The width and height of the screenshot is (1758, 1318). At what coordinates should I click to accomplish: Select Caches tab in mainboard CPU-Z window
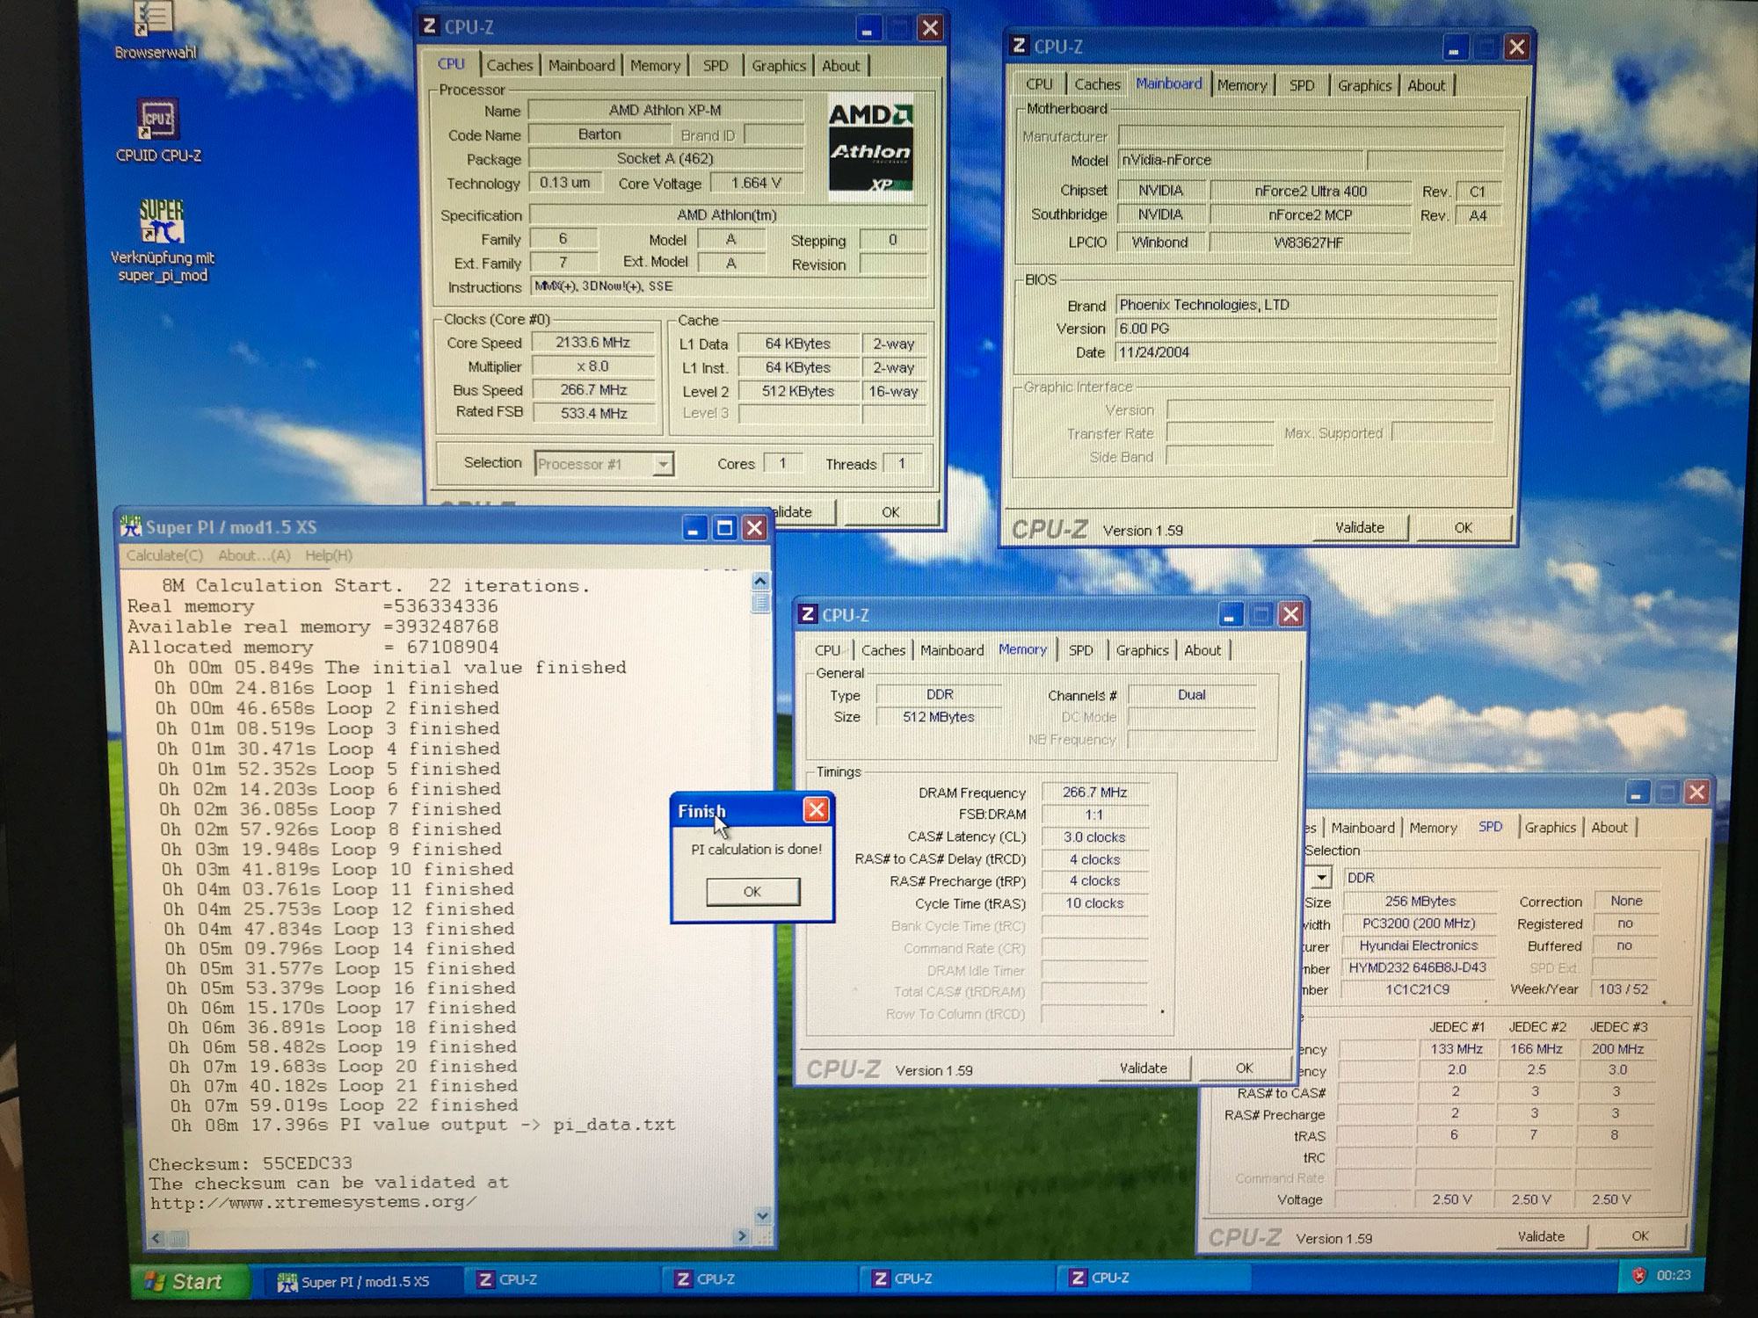click(x=1097, y=84)
